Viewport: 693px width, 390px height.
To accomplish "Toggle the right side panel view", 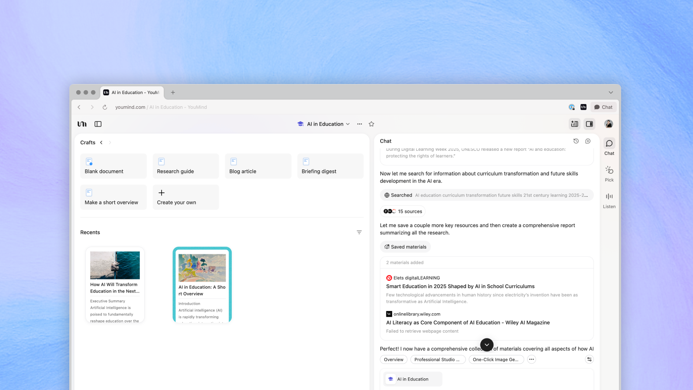I will pos(589,124).
